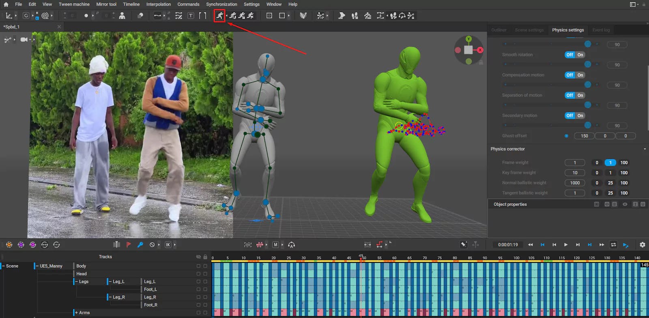The height and width of the screenshot is (318, 649).
Task: Expand the Arms track group
Action: point(76,313)
